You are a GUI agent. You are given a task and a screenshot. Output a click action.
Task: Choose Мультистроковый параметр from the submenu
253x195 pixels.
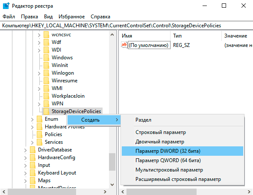(x=182, y=170)
